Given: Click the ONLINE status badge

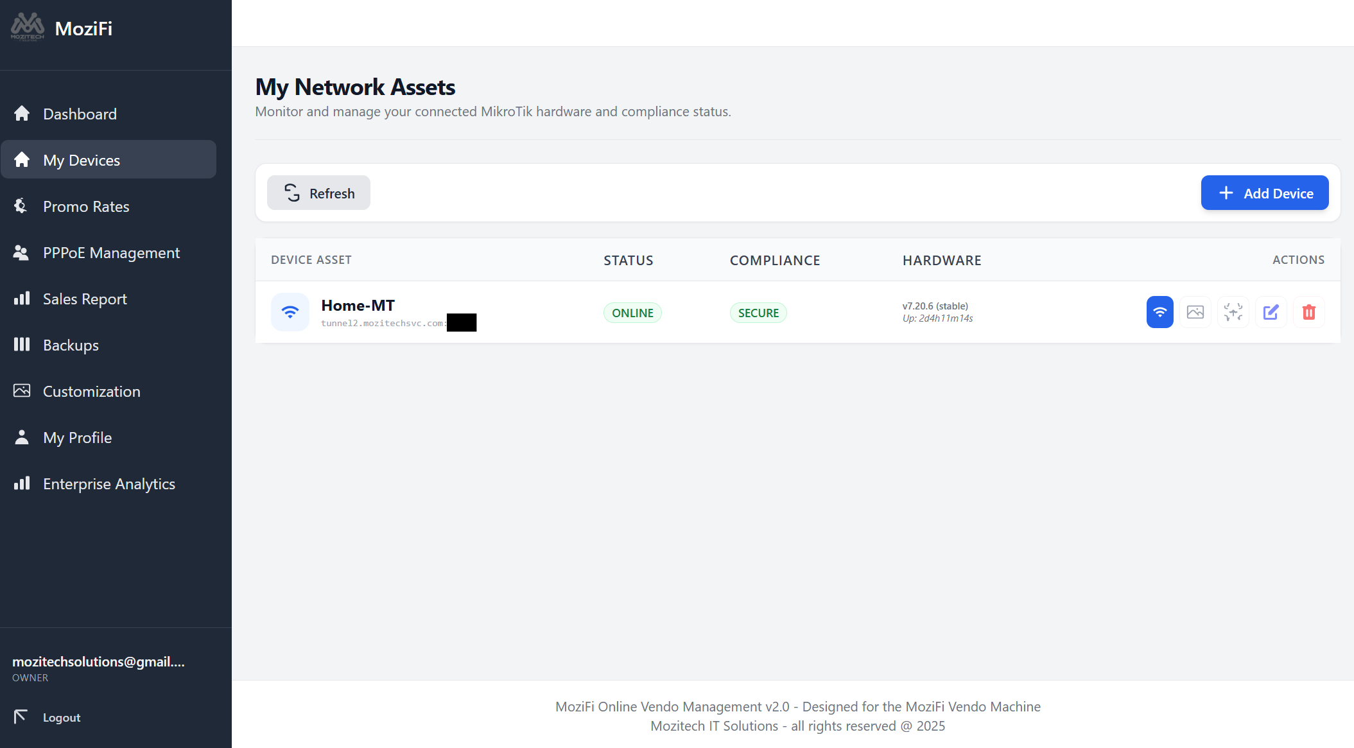Looking at the screenshot, I should pyautogui.click(x=632, y=313).
